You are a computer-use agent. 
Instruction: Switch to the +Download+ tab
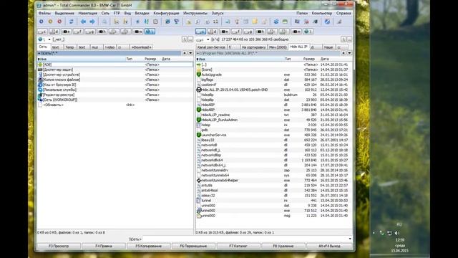(x=142, y=47)
